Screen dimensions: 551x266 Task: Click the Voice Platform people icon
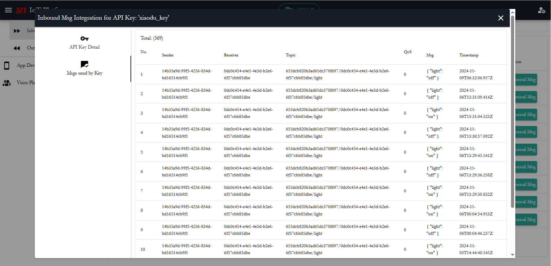(7, 83)
